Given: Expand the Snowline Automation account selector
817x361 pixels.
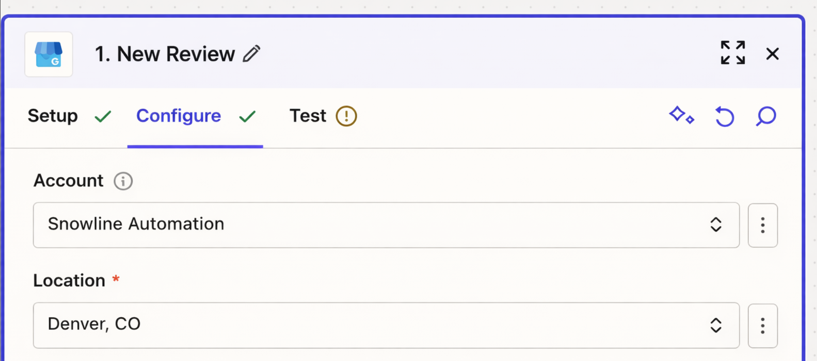Looking at the screenshot, I should click(x=717, y=225).
